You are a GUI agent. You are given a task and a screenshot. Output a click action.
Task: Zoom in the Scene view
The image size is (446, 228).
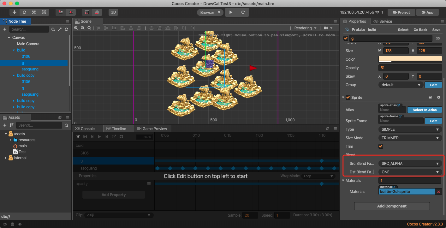pyautogui.click(x=76, y=28)
